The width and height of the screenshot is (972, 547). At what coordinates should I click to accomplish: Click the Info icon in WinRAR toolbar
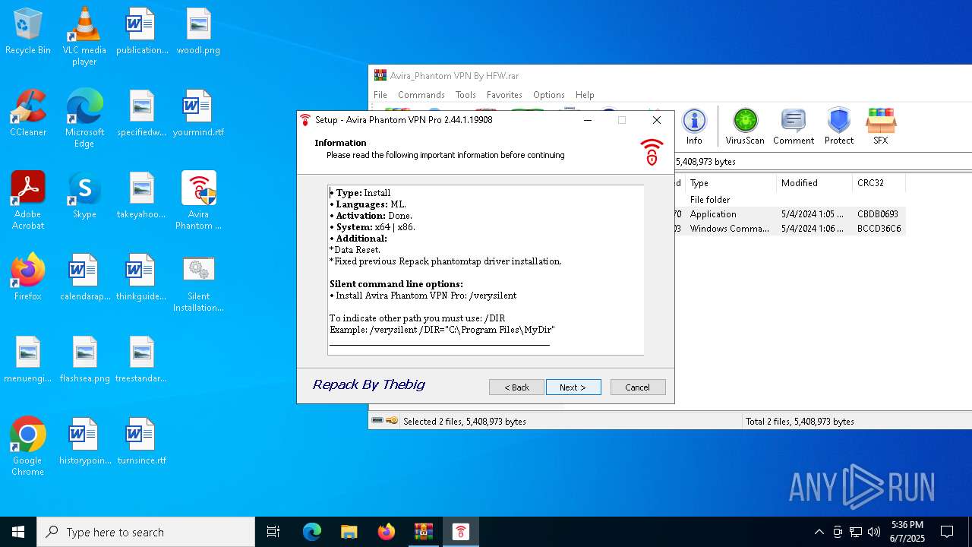point(694,126)
